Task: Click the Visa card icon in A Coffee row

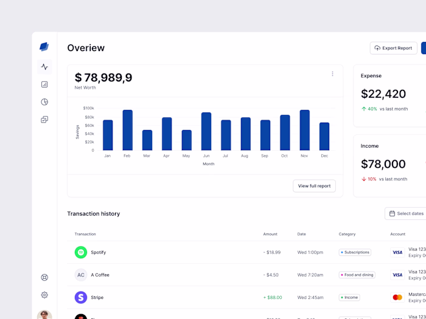Action: coord(397,275)
